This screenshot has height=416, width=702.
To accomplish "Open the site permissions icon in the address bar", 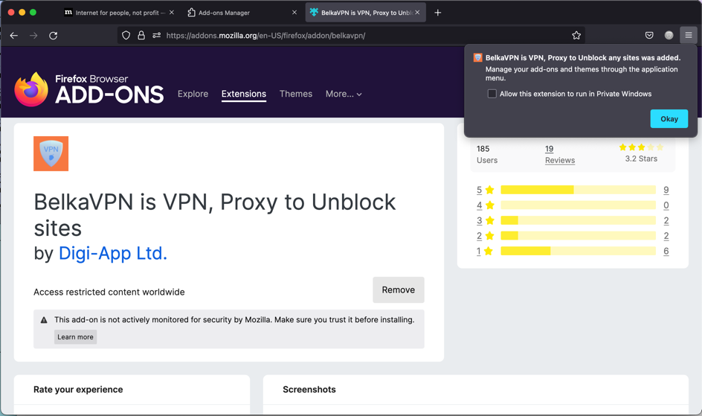I will [156, 36].
